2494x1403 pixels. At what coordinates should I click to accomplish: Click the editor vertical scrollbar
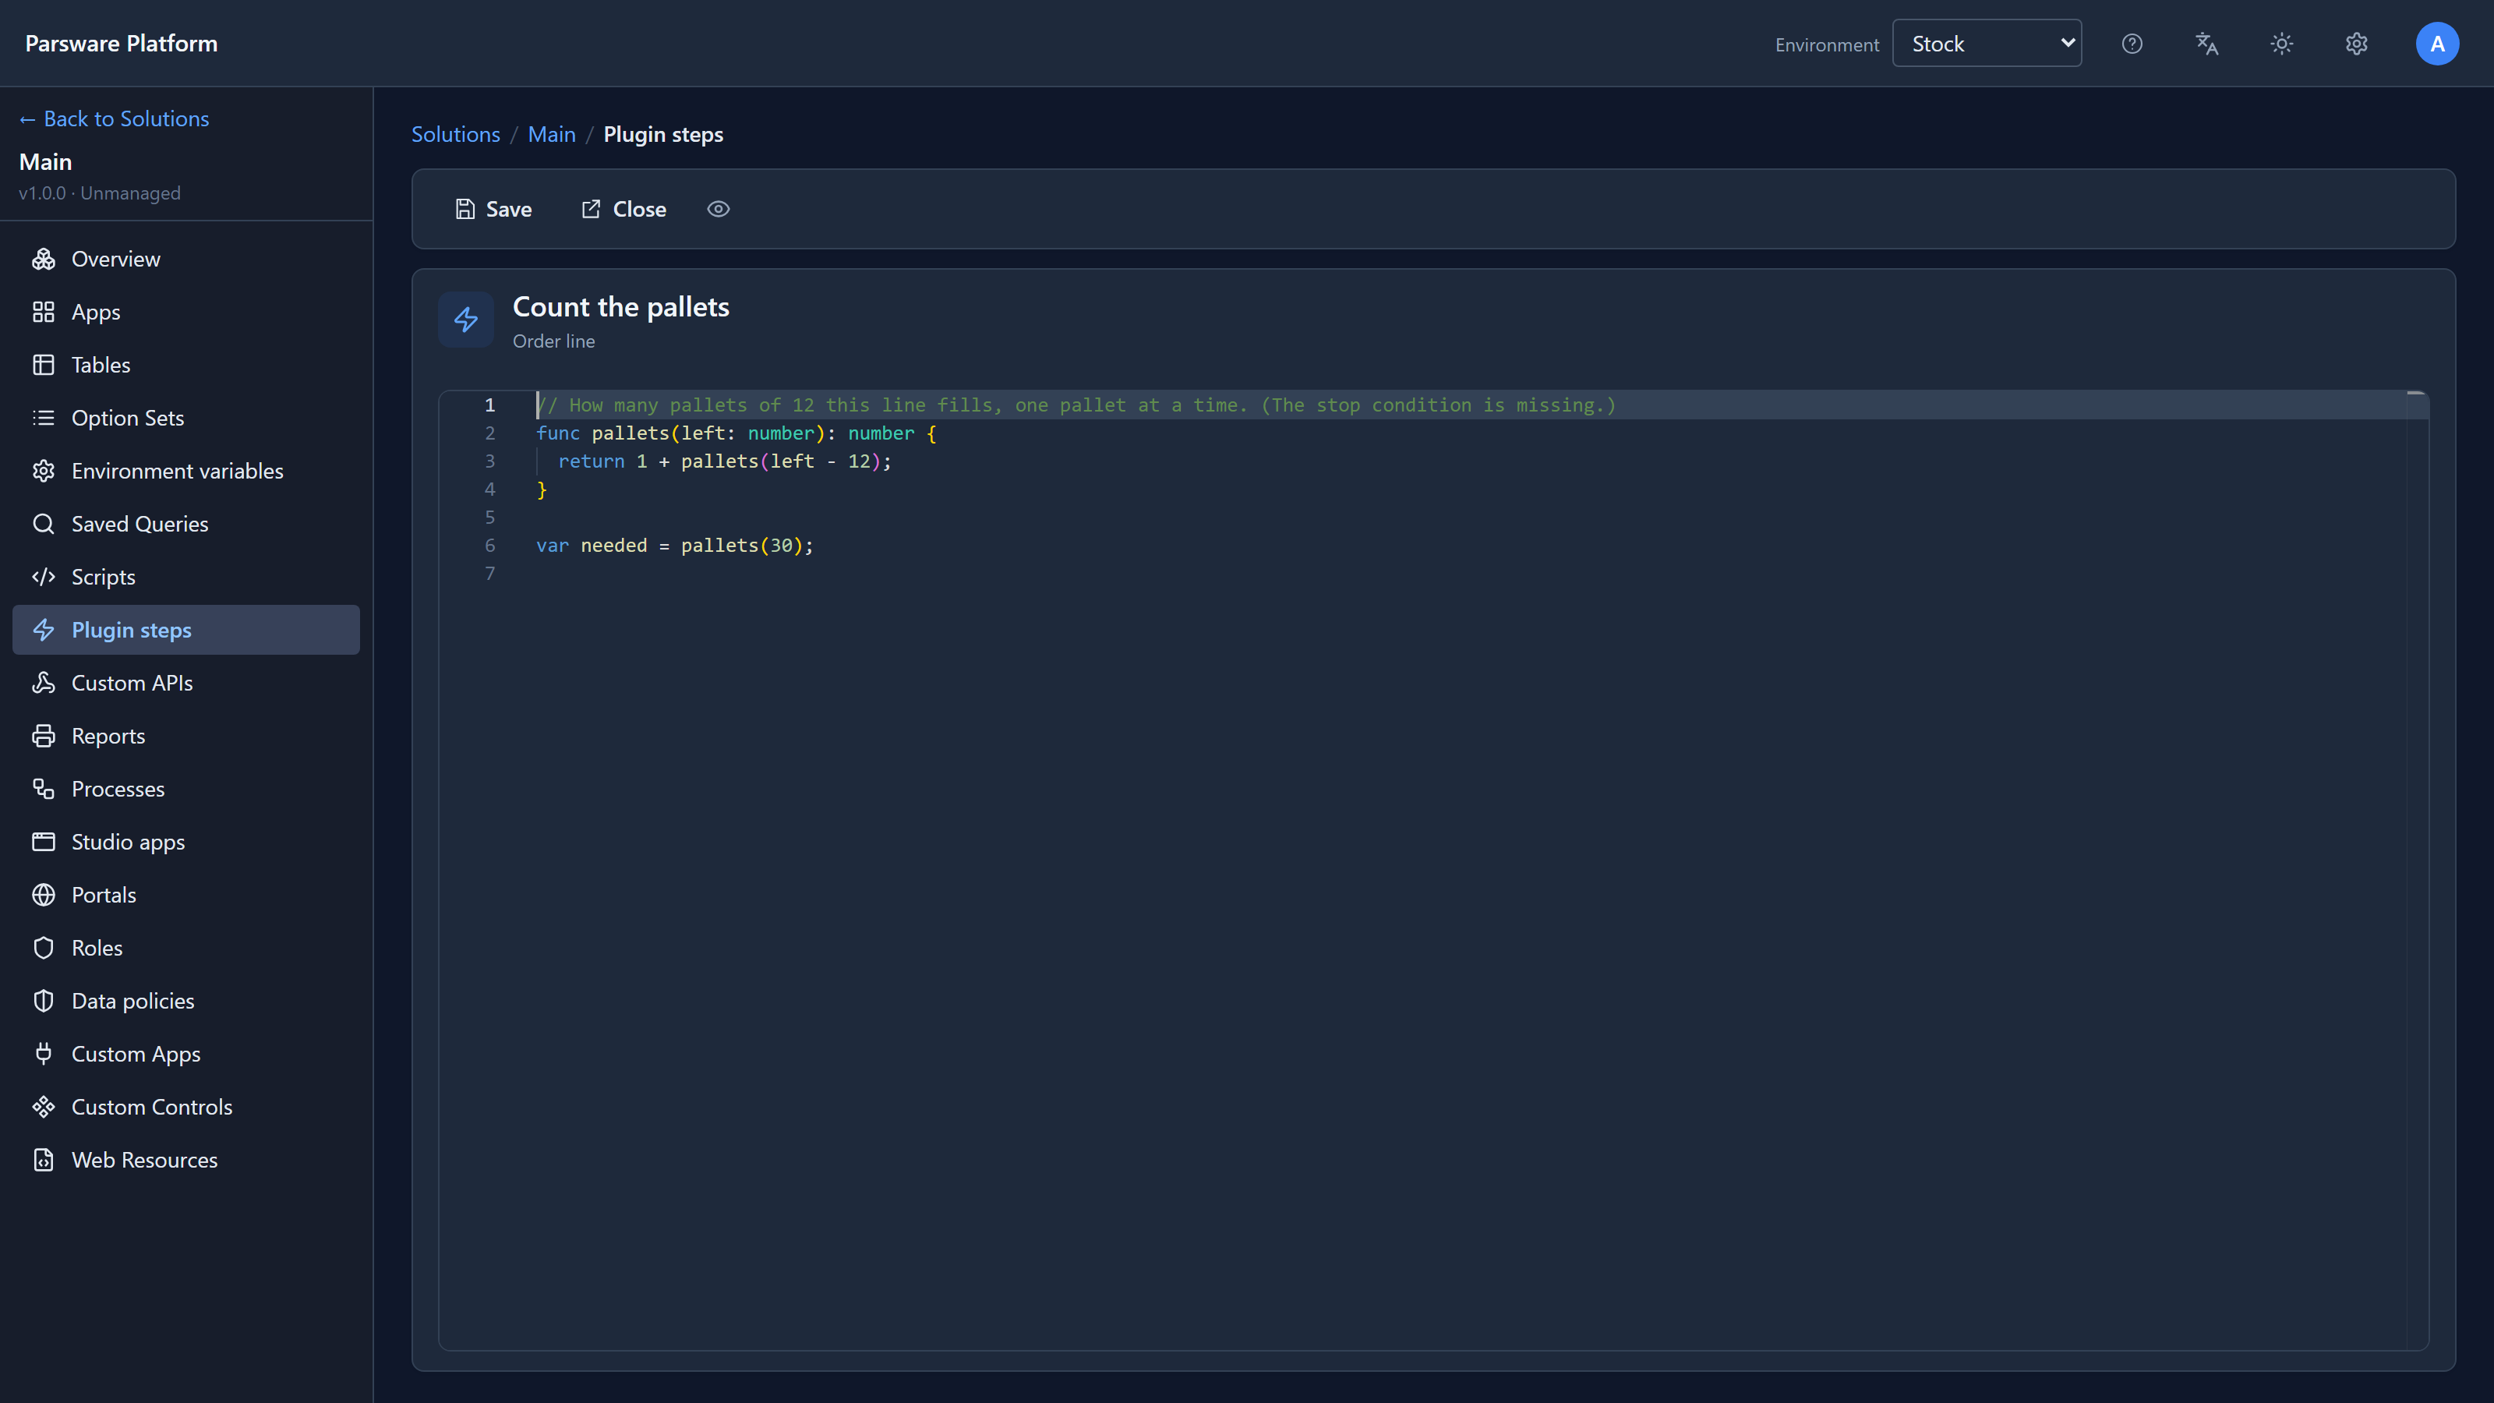click(x=2417, y=870)
